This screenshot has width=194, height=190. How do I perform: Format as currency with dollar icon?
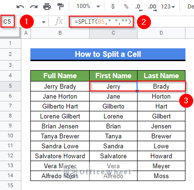(x=113, y=7)
